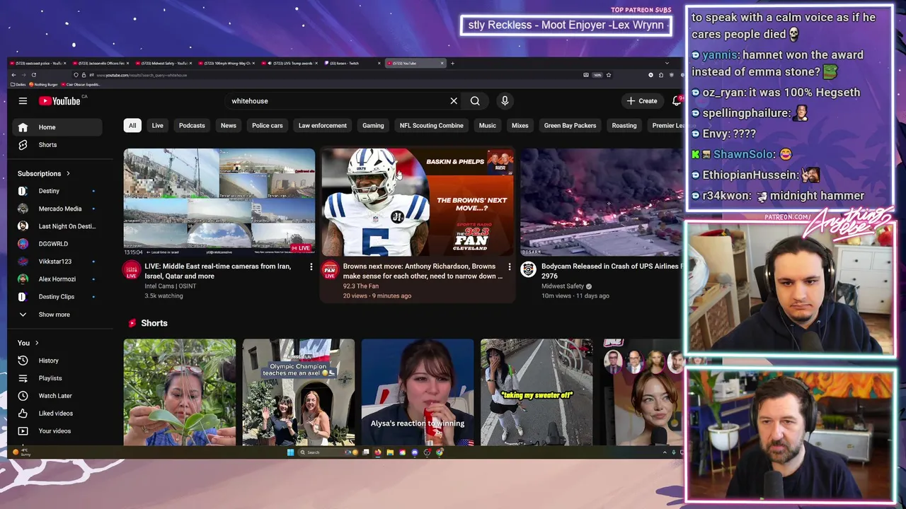The height and width of the screenshot is (509, 906).
Task: Start voice search with the microphone
Action: (505, 101)
